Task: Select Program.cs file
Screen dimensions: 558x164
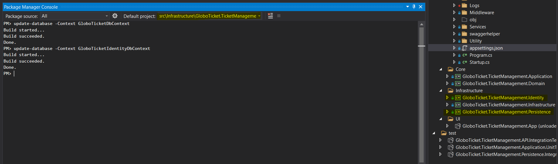Action: click(x=481, y=55)
